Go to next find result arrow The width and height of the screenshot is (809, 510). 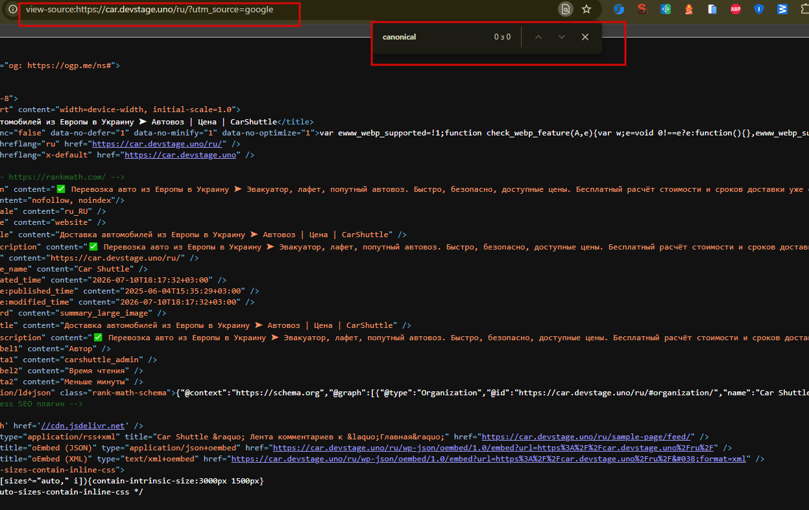(x=562, y=37)
